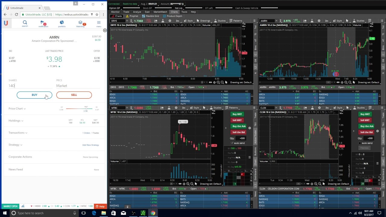Image resolution: width=386 pixels, height=217 pixels.
Task: Click the BUY button for AMRN
Action: tap(34, 95)
